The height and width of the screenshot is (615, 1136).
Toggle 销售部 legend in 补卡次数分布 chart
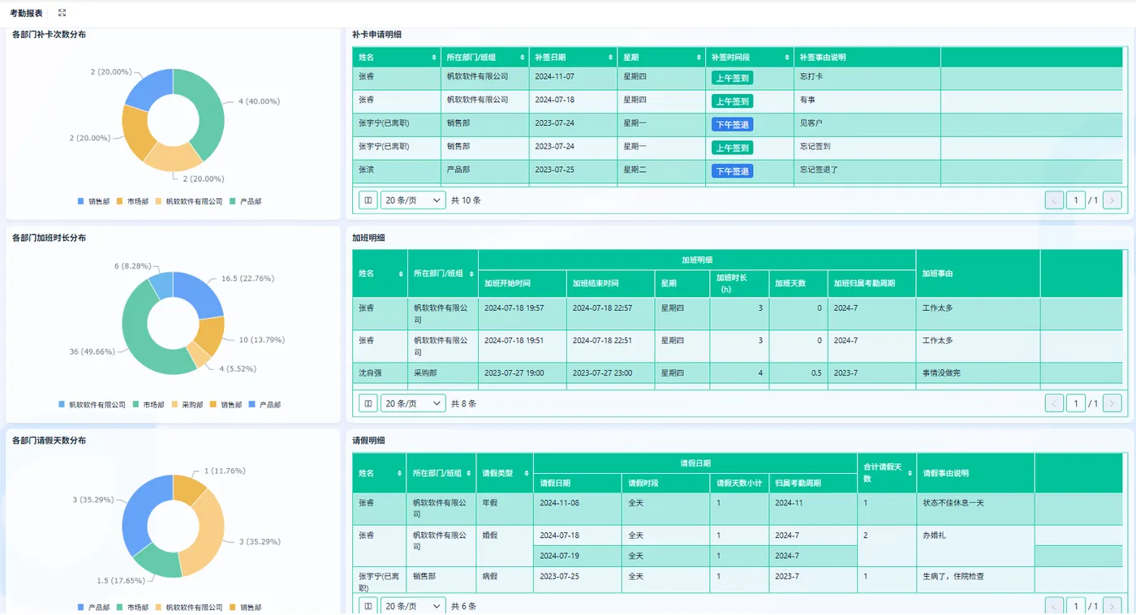click(94, 201)
